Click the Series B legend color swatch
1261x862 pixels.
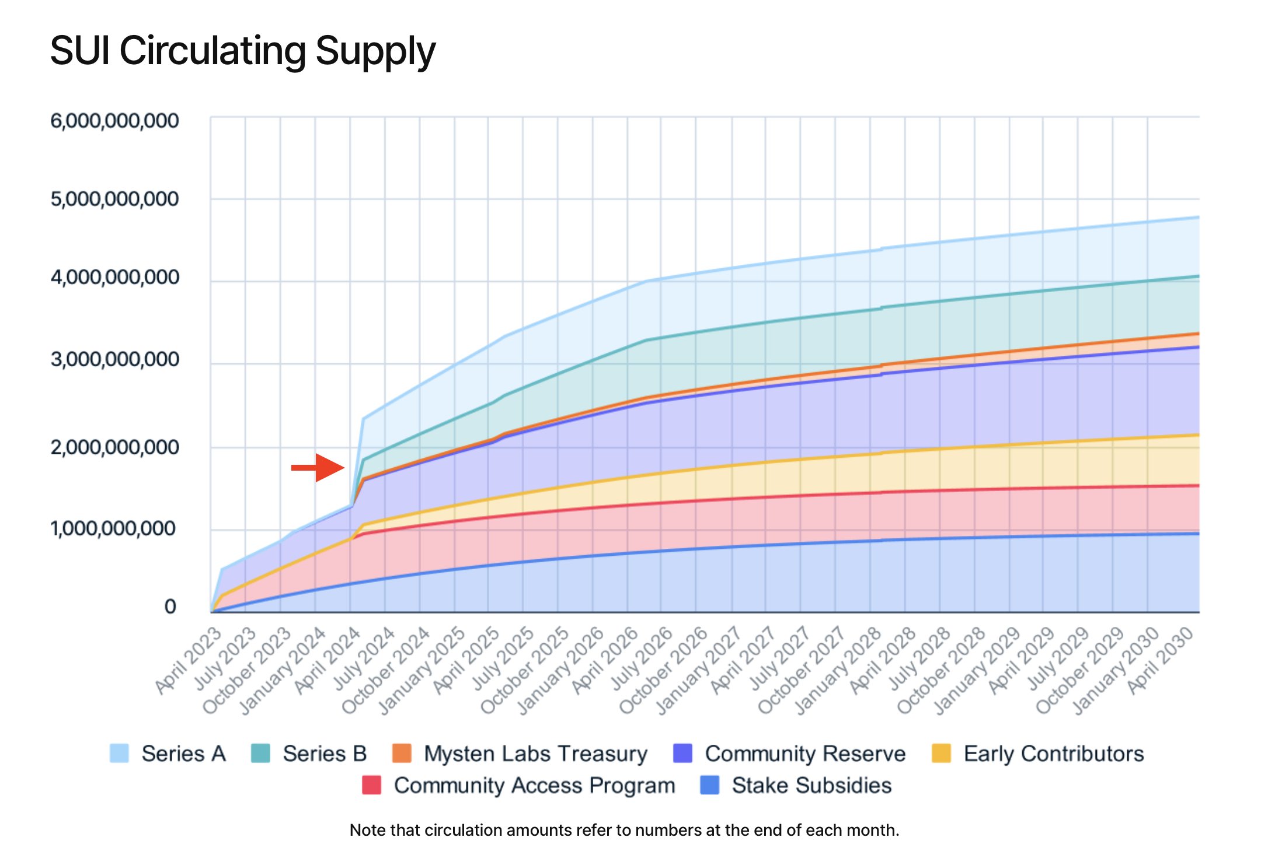click(260, 753)
